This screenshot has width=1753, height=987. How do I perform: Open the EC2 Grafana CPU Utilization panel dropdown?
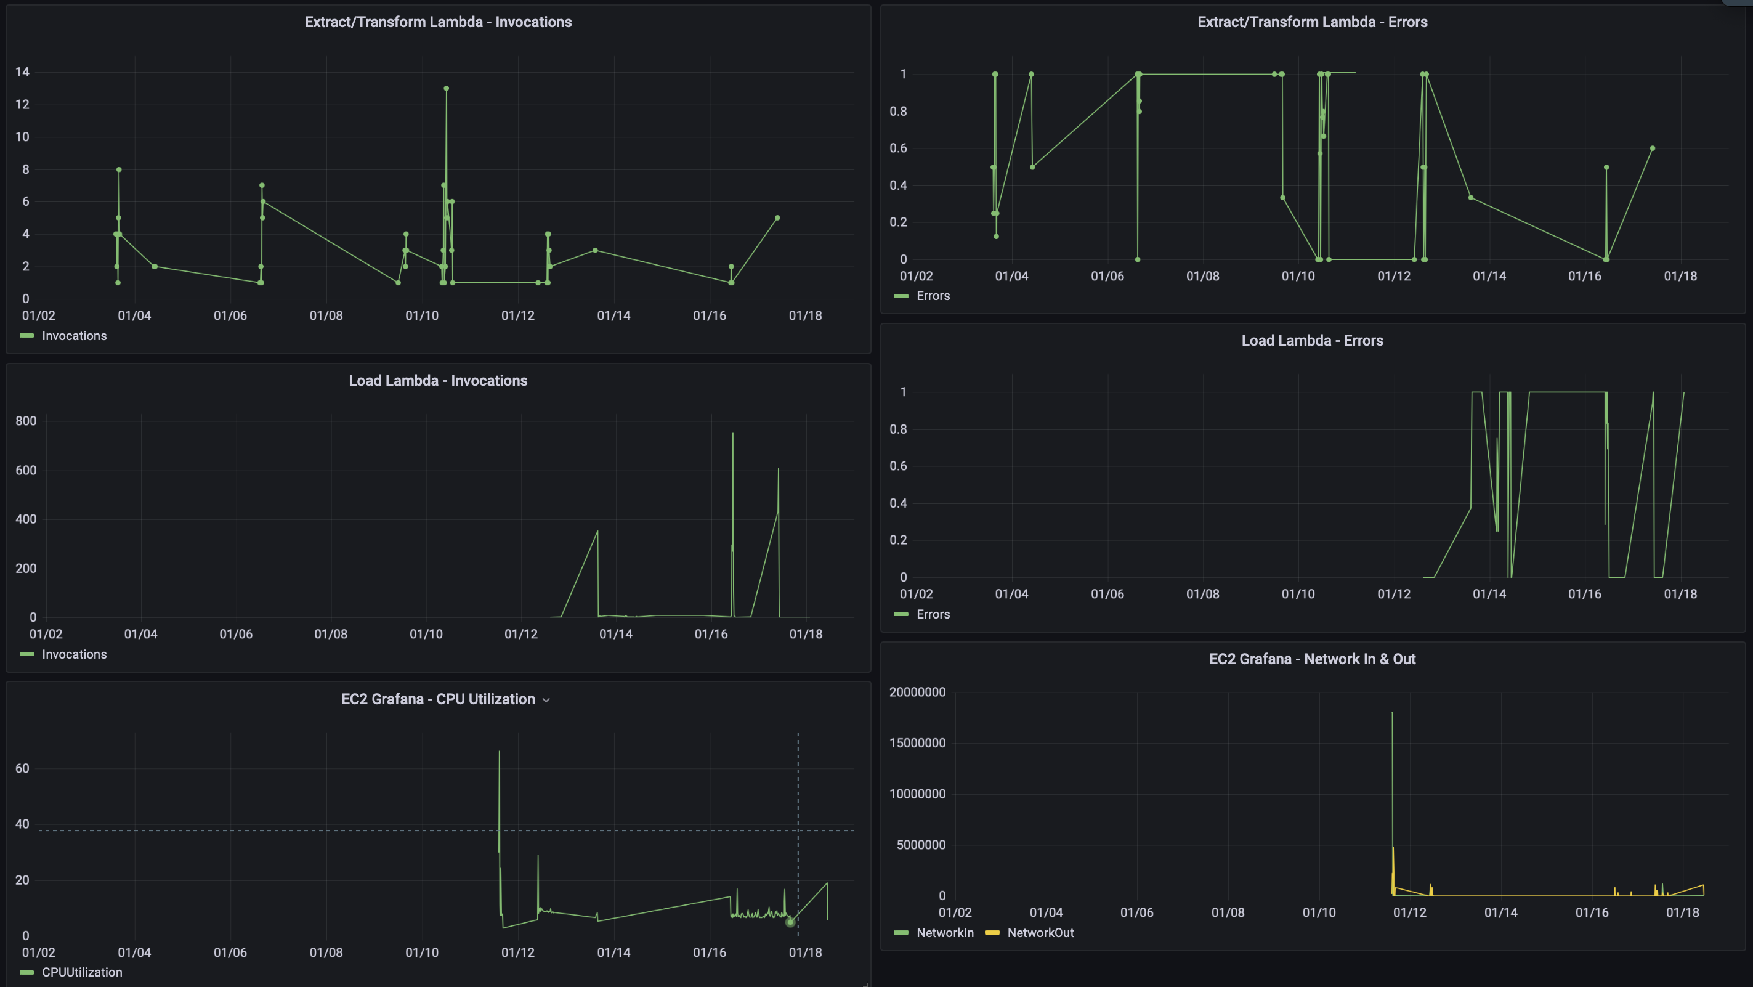[546, 699]
